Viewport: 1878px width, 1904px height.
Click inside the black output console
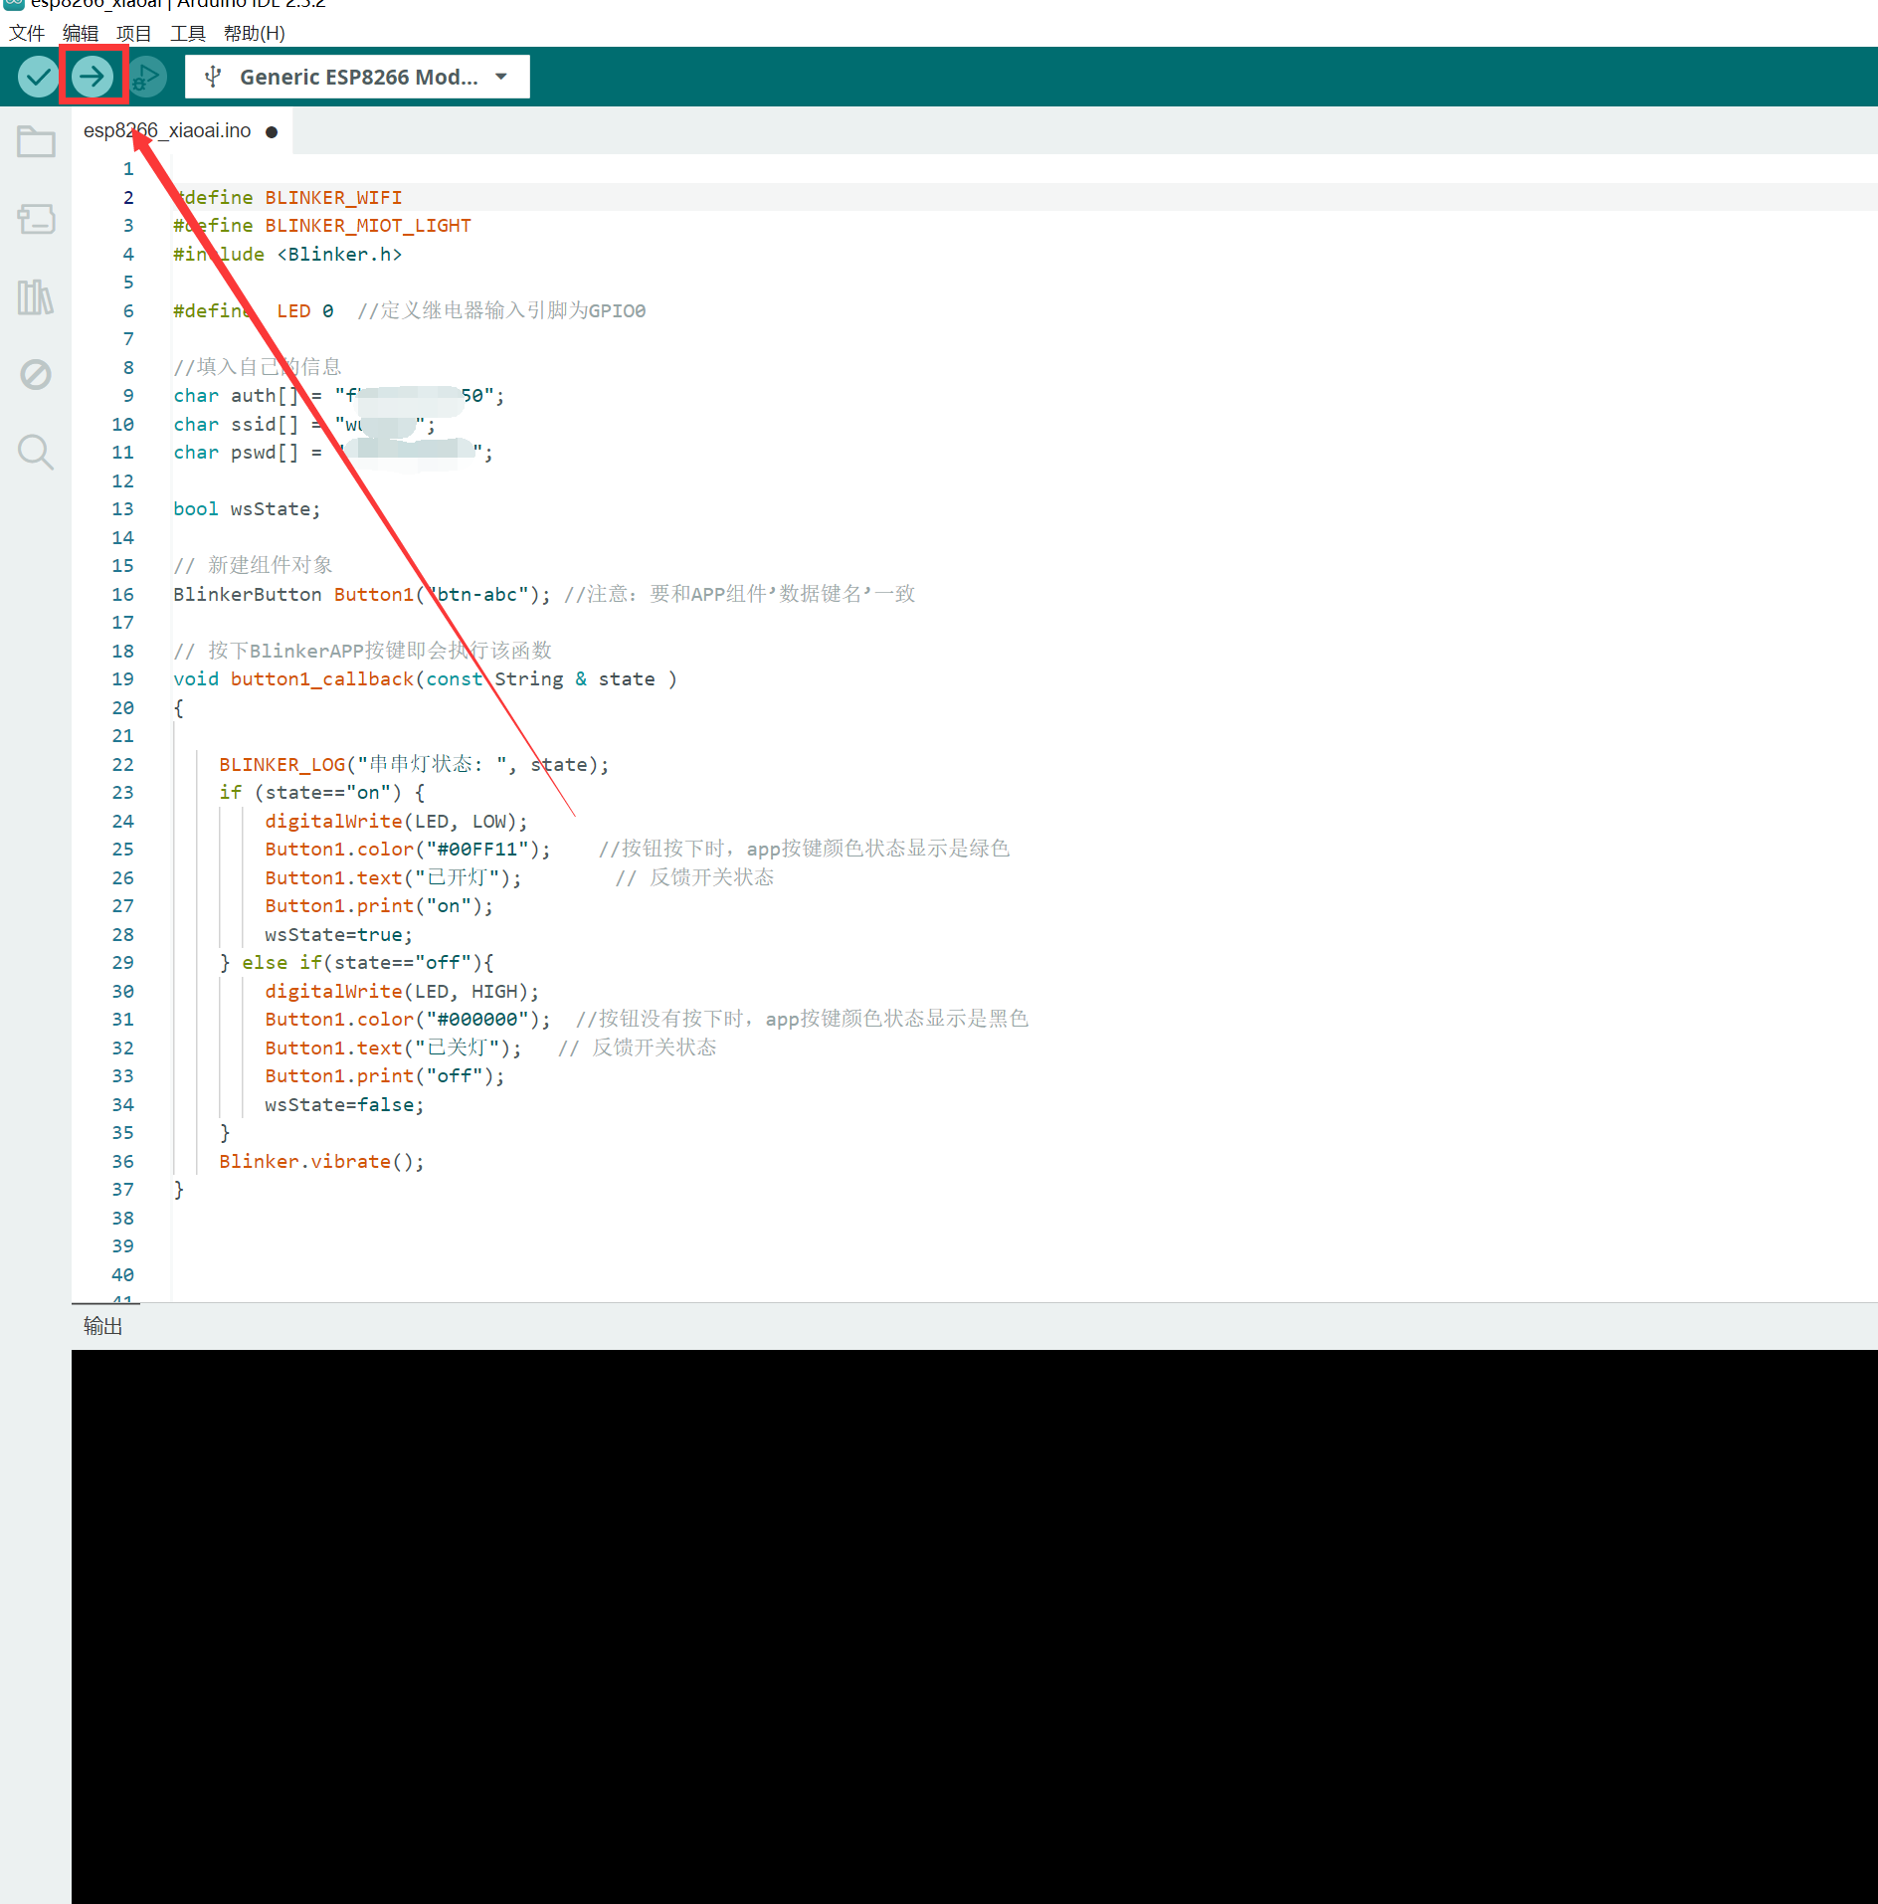click(x=975, y=1626)
